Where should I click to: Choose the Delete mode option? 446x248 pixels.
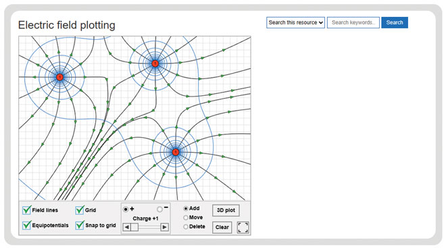tap(186, 226)
